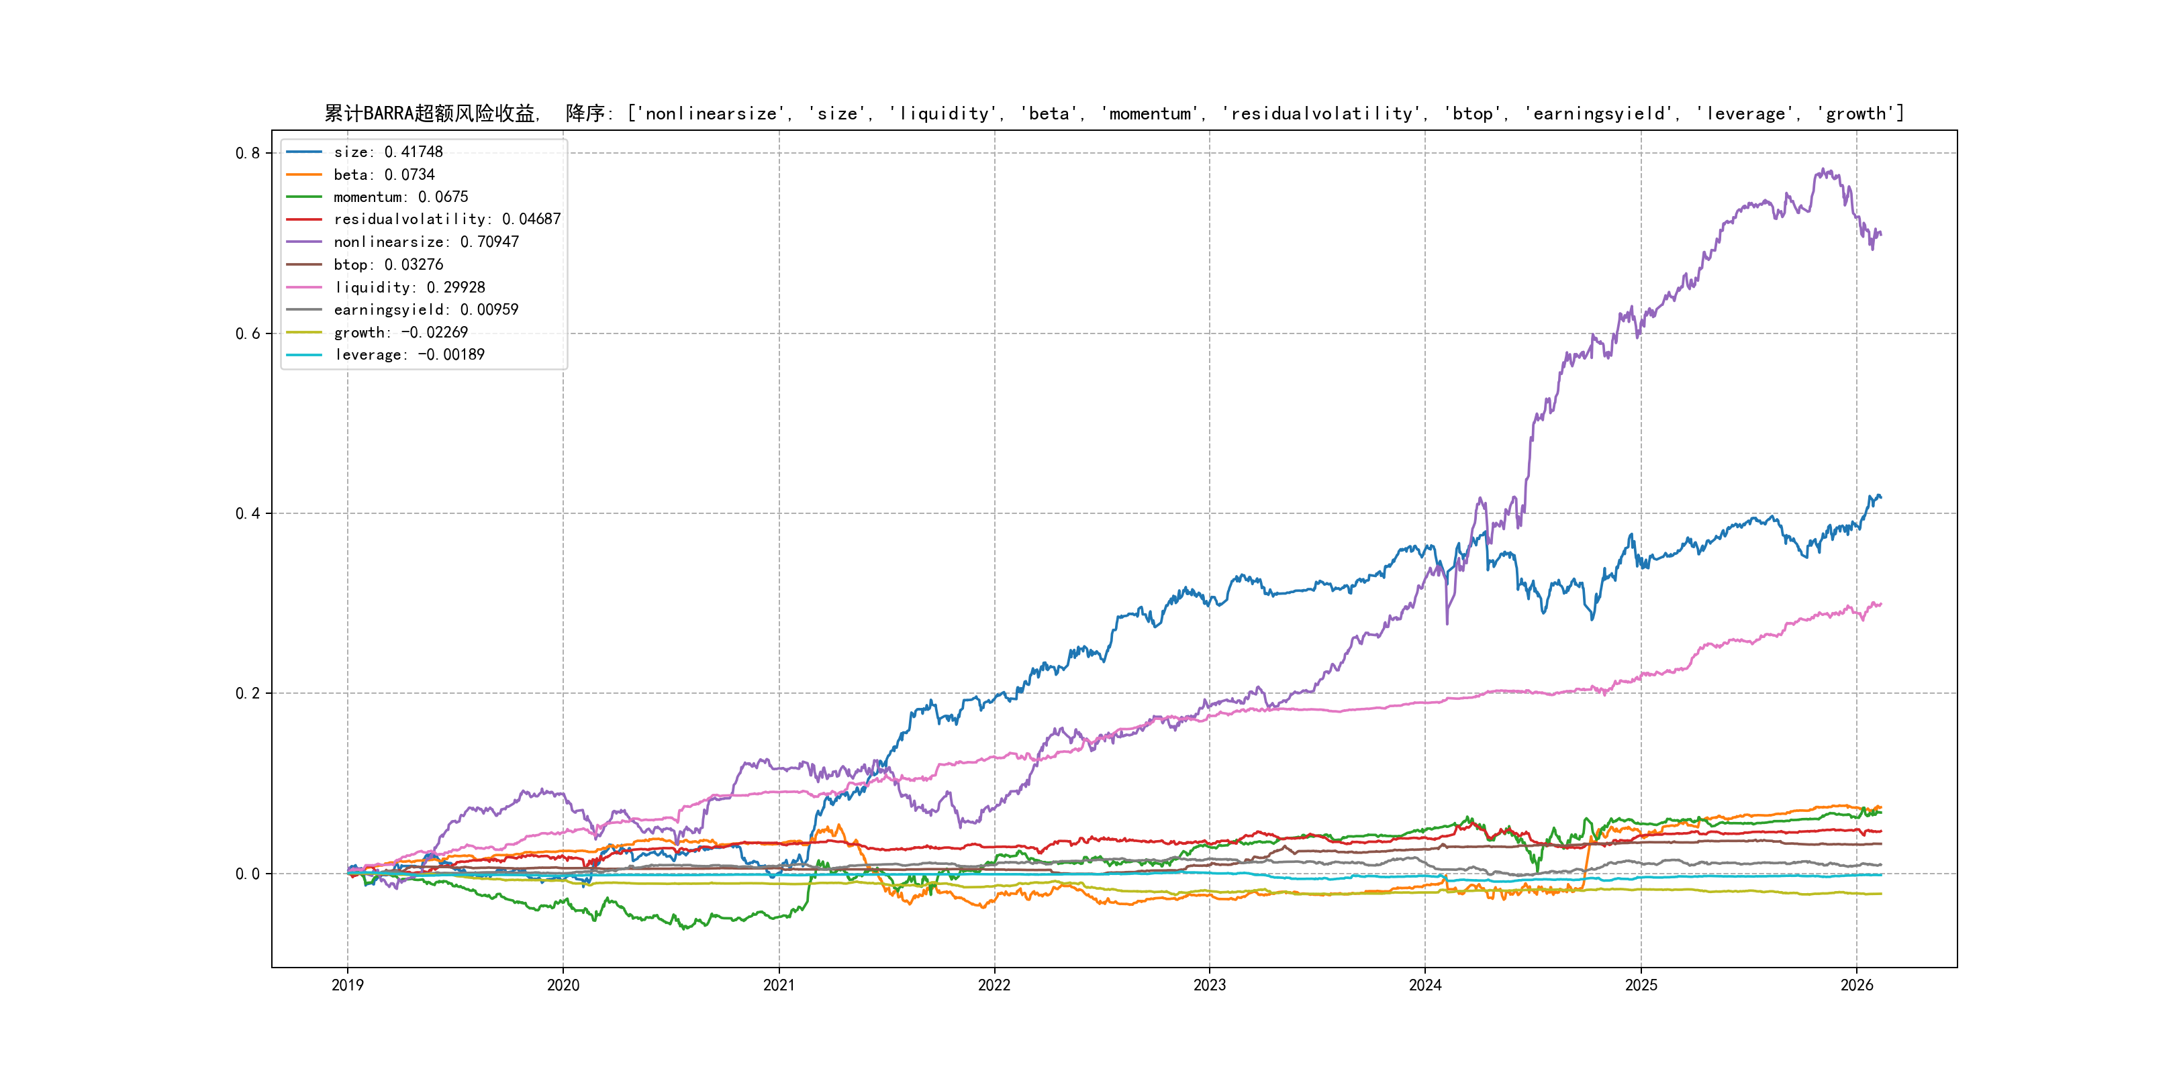Click the pink liquidity legend line swatch
2175x1087 pixels.
pos(304,288)
